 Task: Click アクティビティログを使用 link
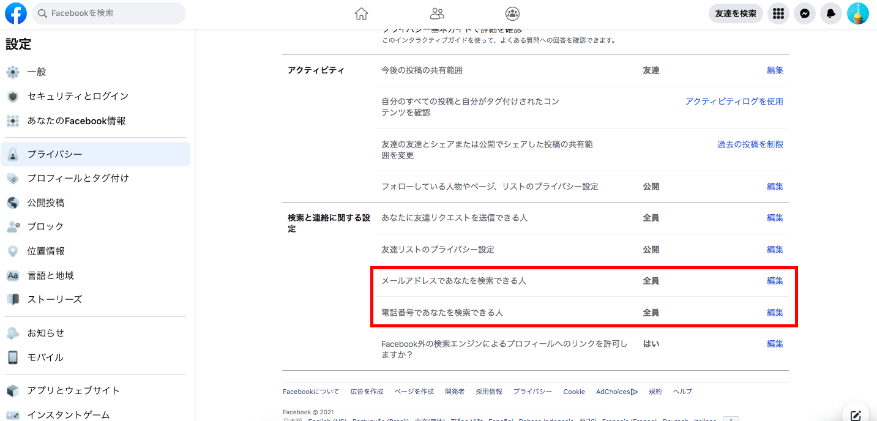click(x=734, y=102)
